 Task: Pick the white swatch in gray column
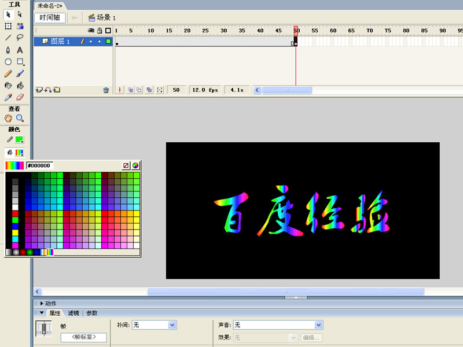click(15, 207)
